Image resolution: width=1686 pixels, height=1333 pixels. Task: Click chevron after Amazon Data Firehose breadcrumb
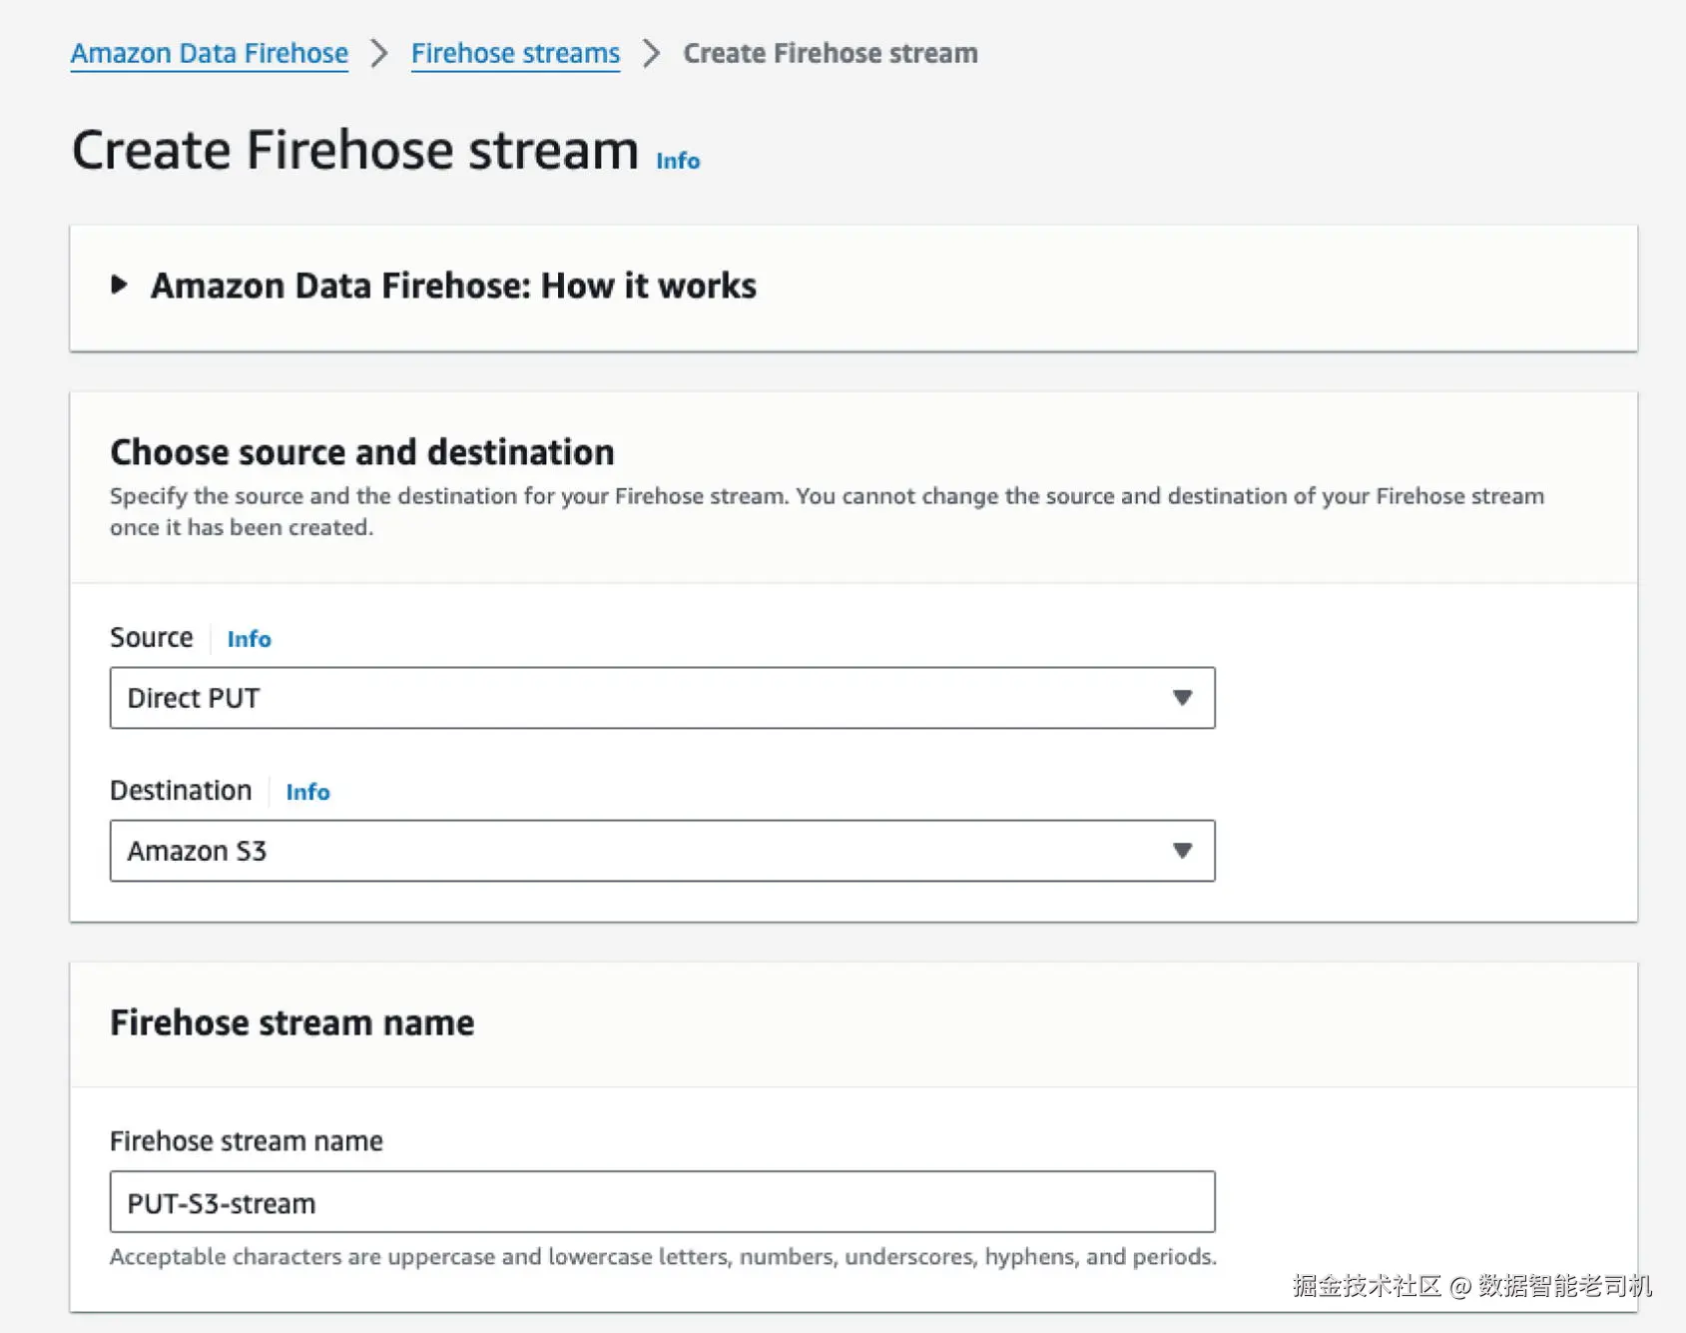coord(379,54)
